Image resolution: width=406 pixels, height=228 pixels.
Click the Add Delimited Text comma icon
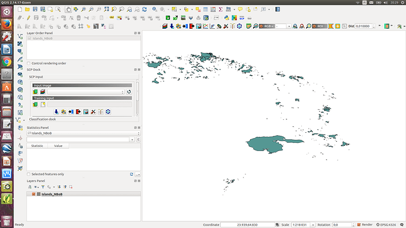[x=20, y=105]
